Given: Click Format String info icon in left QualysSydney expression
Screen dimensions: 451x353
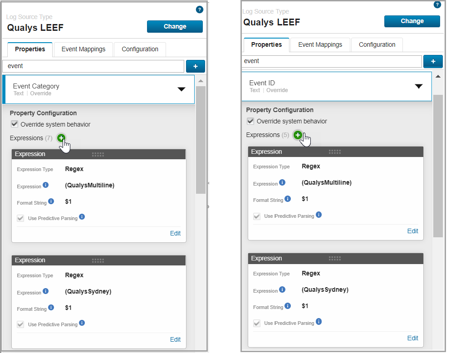Looking at the screenshot, I should pos(51,307).
